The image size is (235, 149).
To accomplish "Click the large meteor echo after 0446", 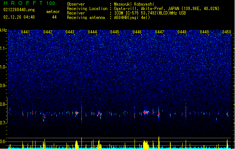I will (146, 112).
